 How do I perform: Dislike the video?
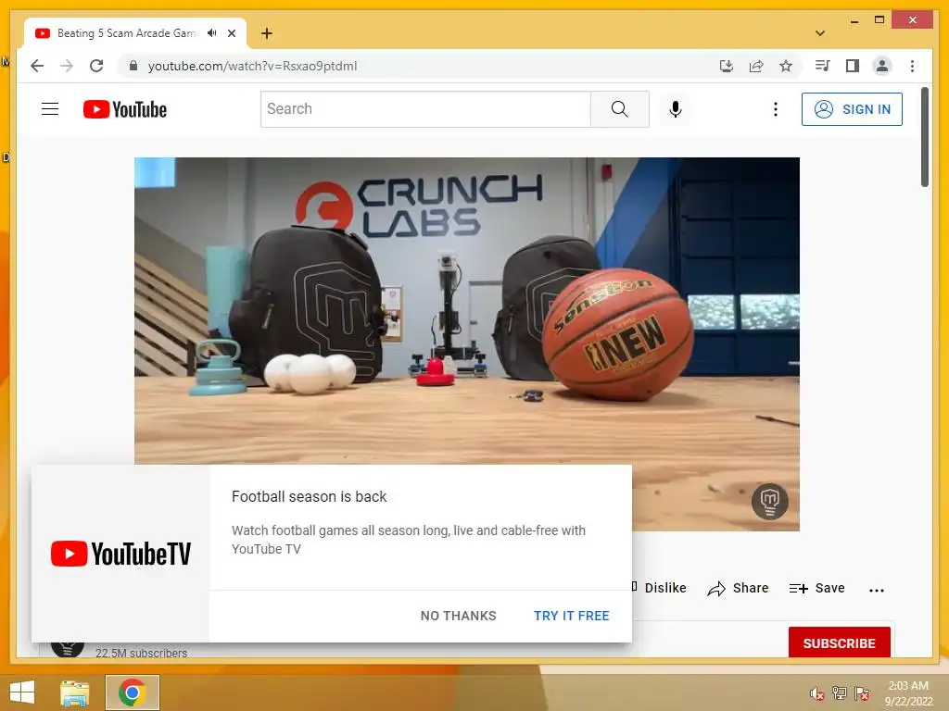click(x=659, y=588)
